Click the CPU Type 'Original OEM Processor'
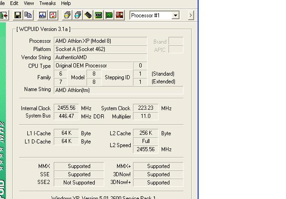The image size is (286, 199). coord(93,66)
